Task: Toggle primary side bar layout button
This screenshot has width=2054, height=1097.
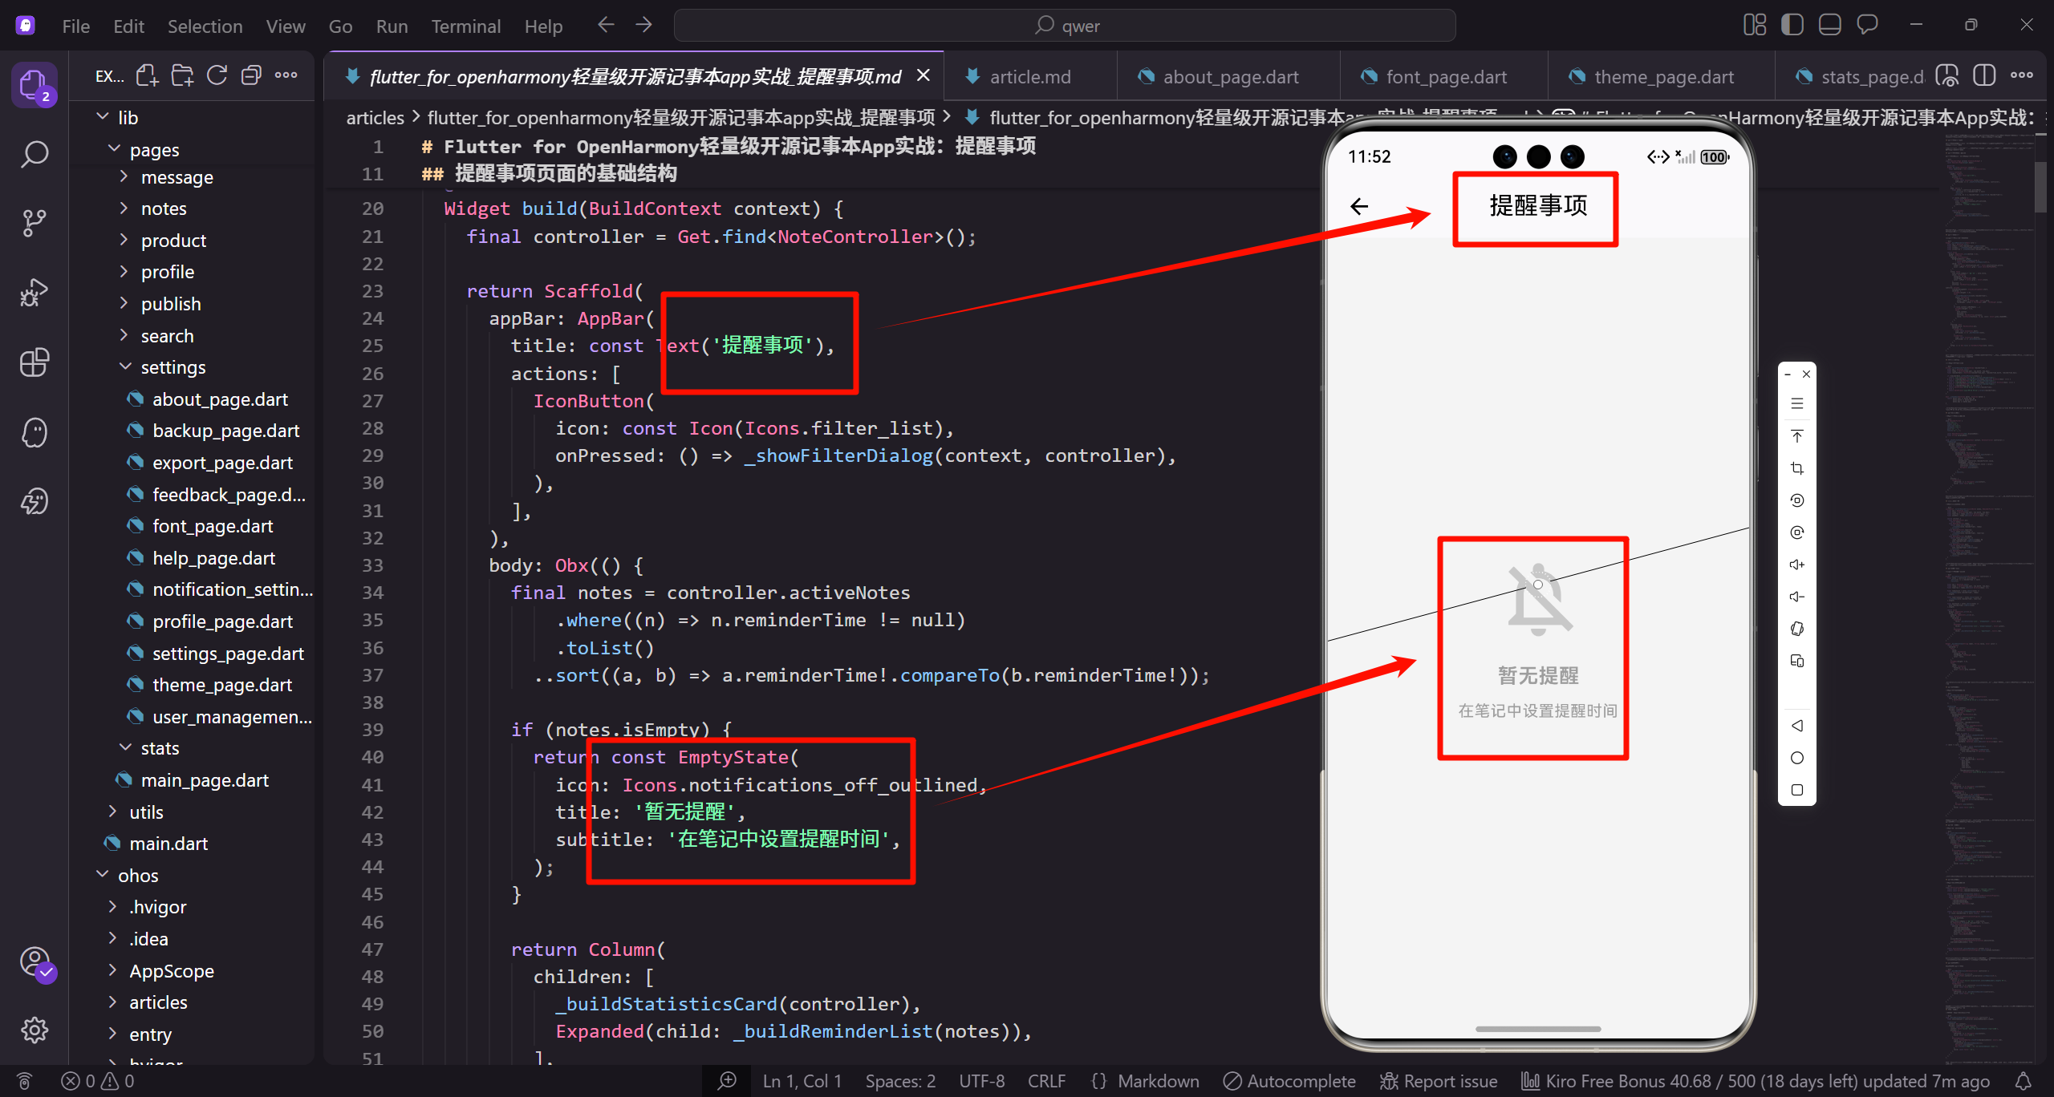Action: 1792,26
